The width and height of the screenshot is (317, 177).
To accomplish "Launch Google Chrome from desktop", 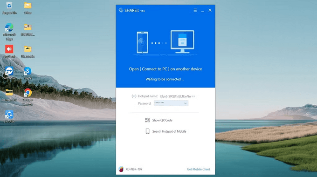I will point(28,97).
